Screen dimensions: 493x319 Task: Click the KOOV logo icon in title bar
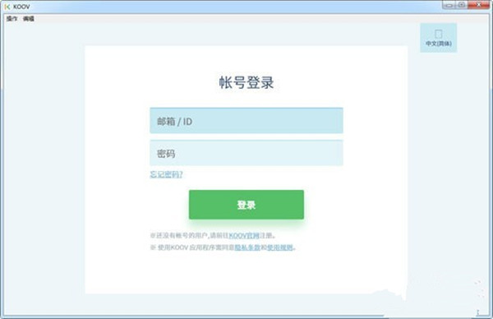pos(7,7)
